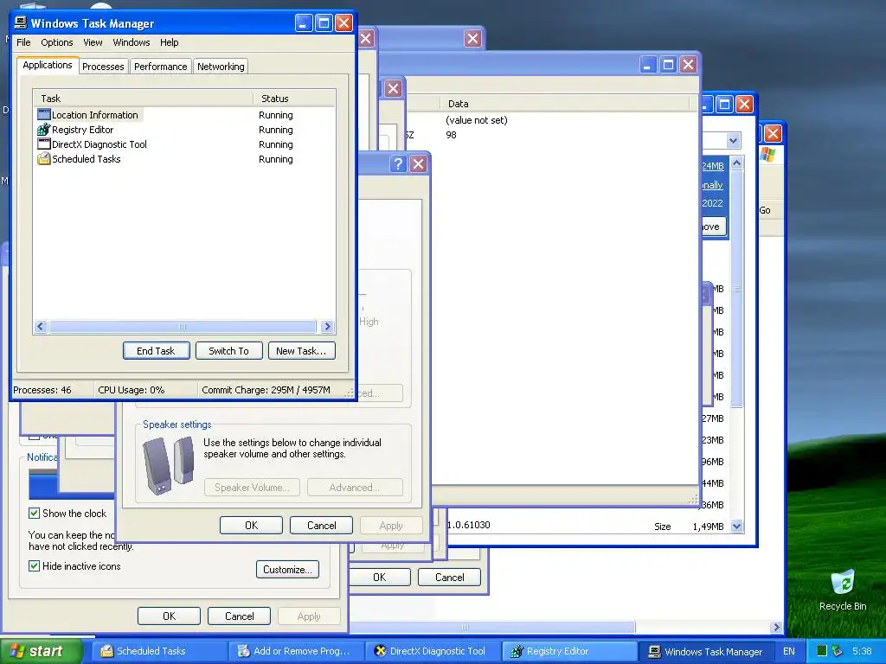Click "Processes: 46" in status bar
This screenshot has width=886, height=664.
coord(42,390)
